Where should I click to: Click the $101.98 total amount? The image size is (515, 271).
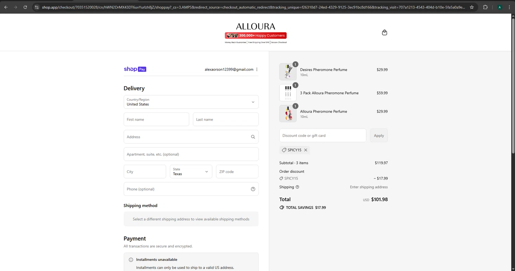pyautogui.click(x=379, y=199)
